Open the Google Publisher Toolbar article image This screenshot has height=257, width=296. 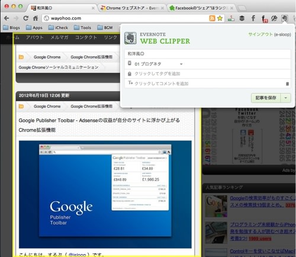tap(105, 194)
